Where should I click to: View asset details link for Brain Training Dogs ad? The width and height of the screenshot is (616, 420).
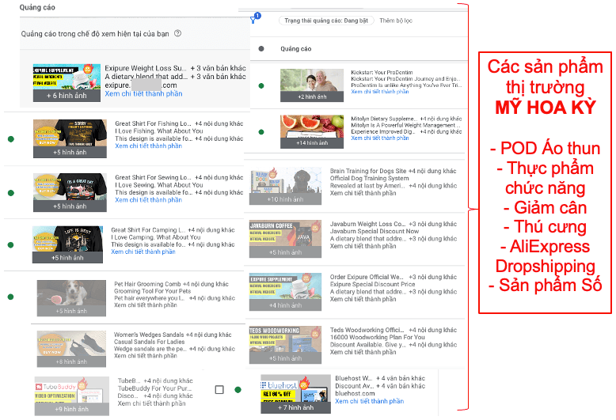363,193
